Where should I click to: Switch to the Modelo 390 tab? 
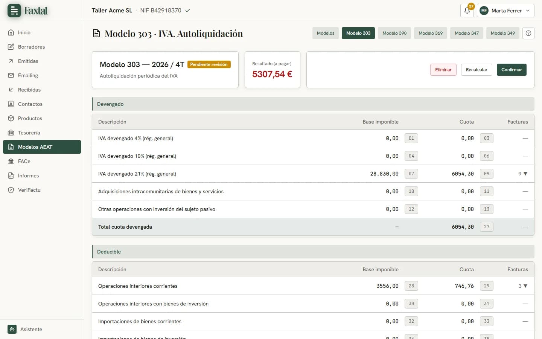(x=394, y=33)
